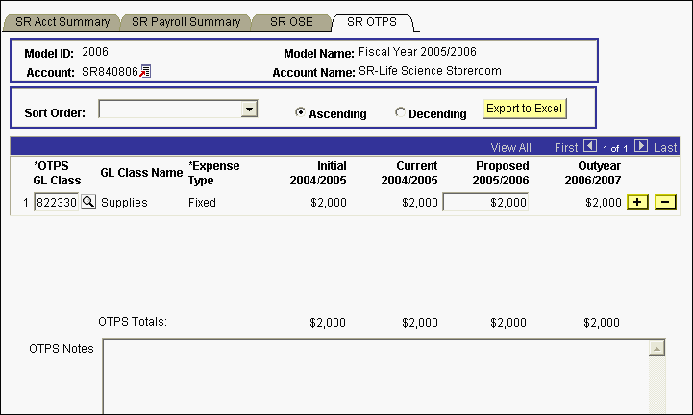Click the Proposed 2005/2006 amount field
Screen dimensions: 693x415
(485, 203)
